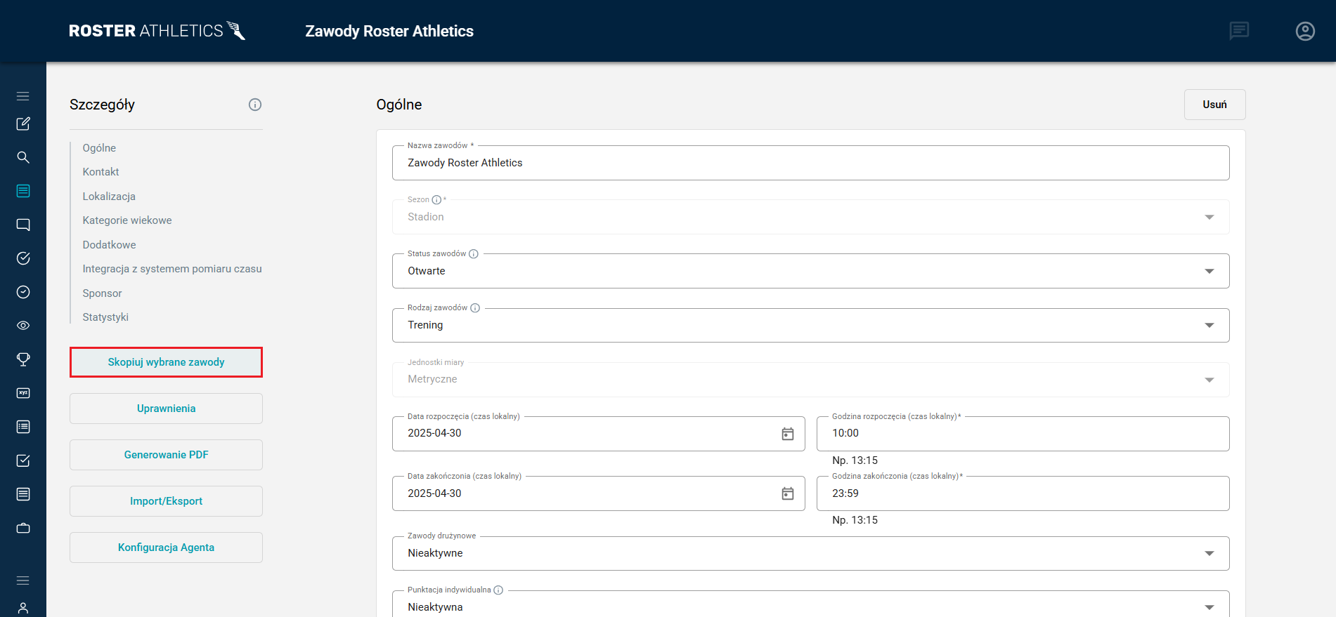The height and width of the screenshot is (617, 1336).
Task: Open the Uprawnienia button
Action: [166, 409]
